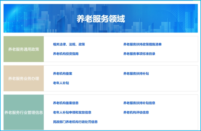Open 民政部门养老机构行政处罚信息 link
The image size is (201, 131).
click(x=75, y=122)
